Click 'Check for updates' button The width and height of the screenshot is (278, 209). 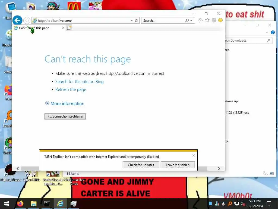tap(141, 165)
